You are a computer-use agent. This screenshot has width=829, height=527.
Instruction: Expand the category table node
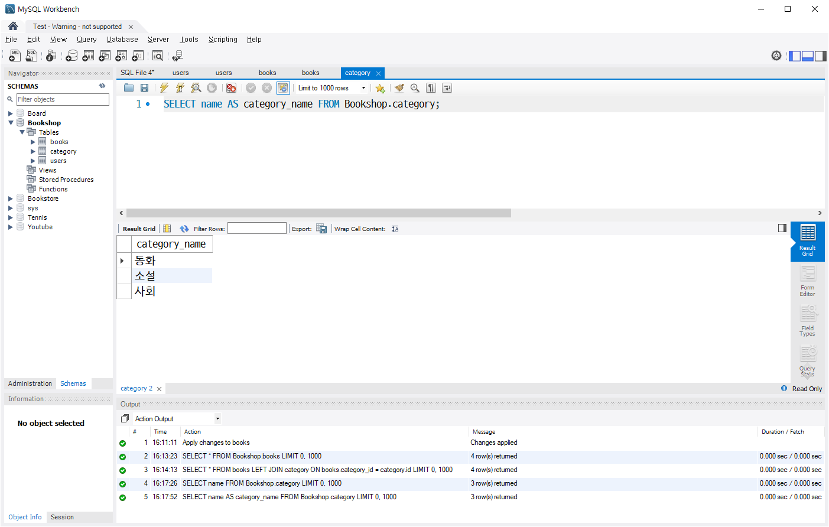pyautogui.click(x=33, y=151)
